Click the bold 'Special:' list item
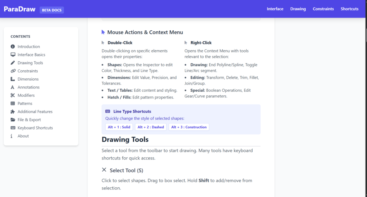Screen dimensions: 367x197 pos(197,90)
